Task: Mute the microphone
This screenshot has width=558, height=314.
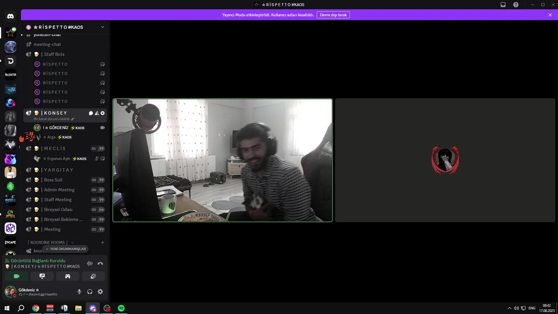Action: 79,292
